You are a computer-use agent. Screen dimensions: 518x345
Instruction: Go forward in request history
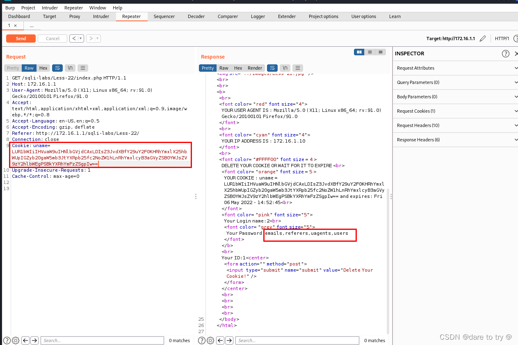pos(91,39)
